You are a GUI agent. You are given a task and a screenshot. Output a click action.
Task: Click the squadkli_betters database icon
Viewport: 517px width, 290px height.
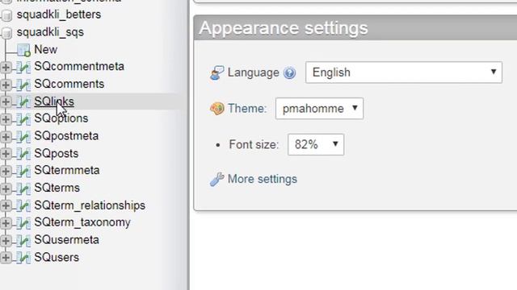[7, 15]
